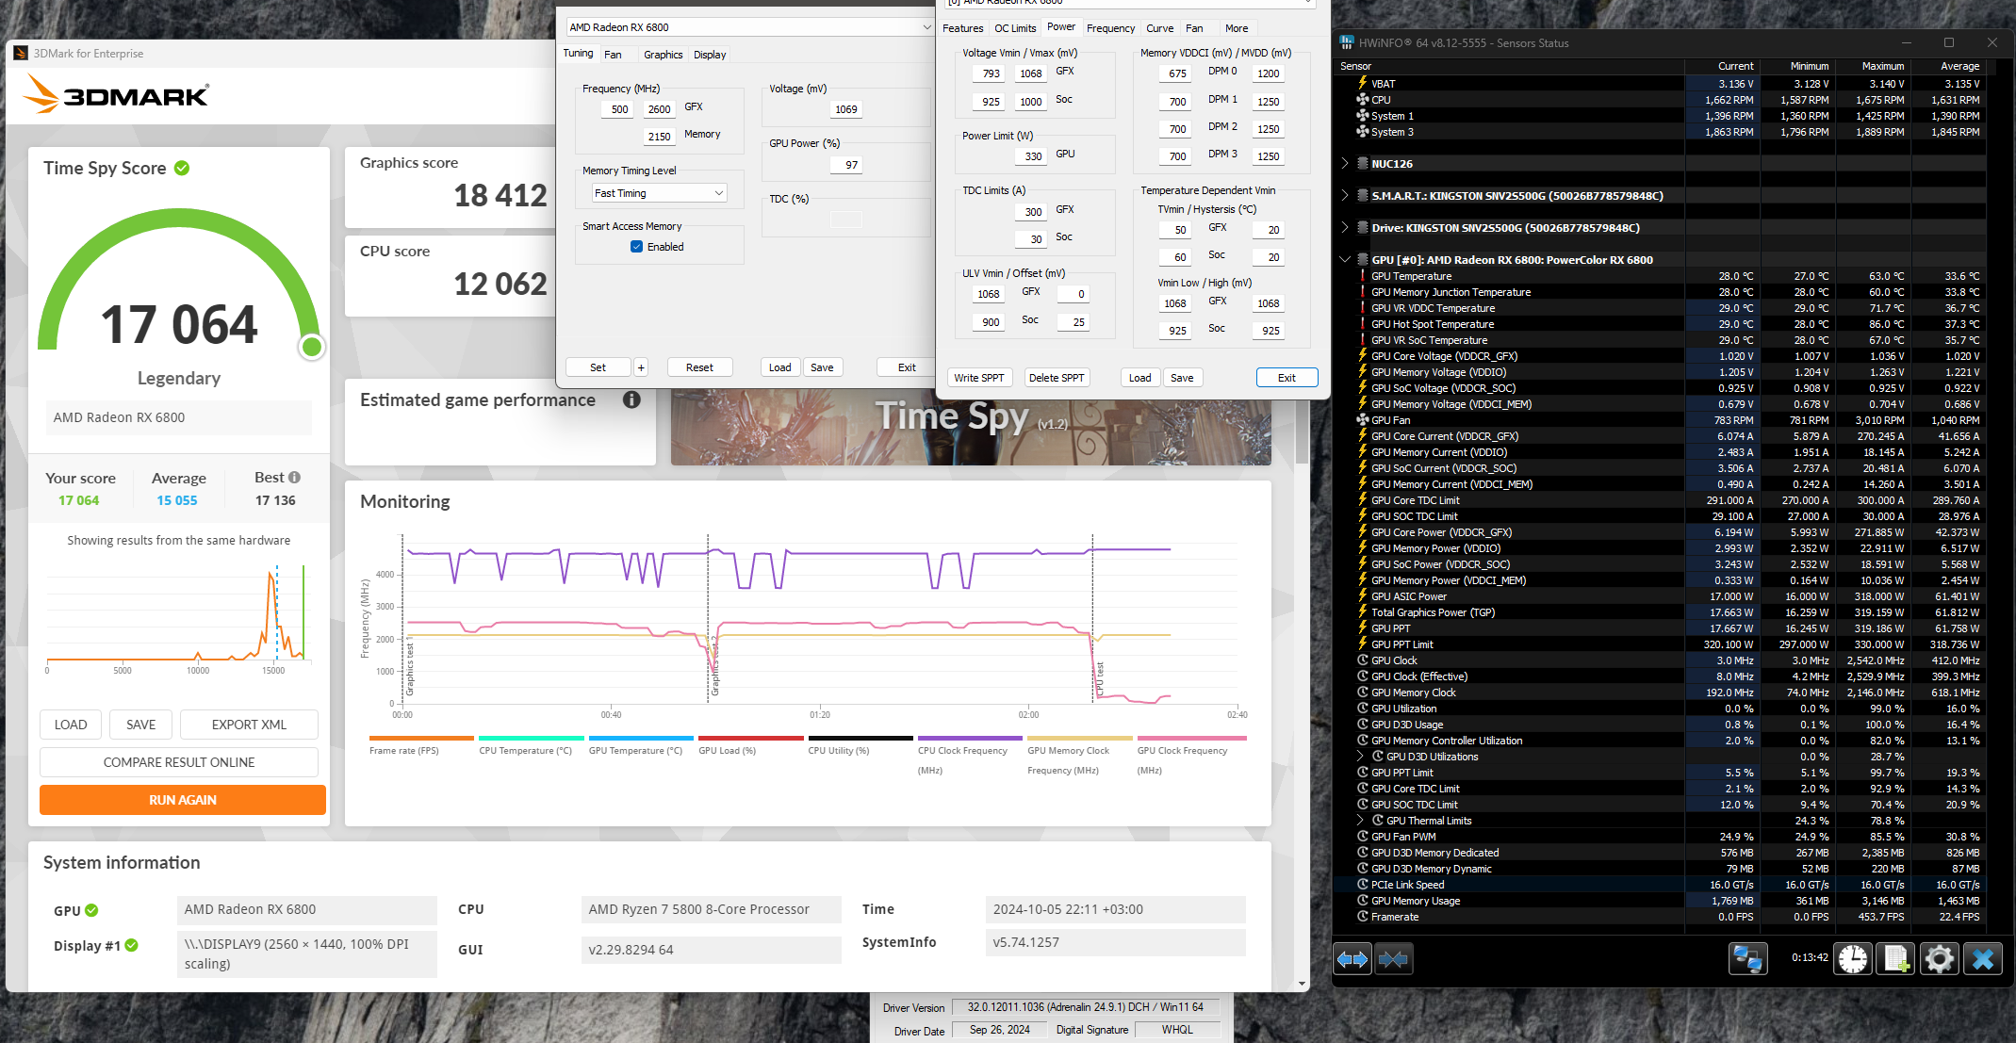This screenshot has width=2016, height=1043.
Task: Start logging with the sheet-plus icon
Action: point(1895,959)
